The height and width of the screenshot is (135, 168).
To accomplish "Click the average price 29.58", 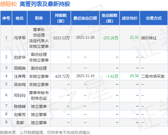I will click(134, 76).
